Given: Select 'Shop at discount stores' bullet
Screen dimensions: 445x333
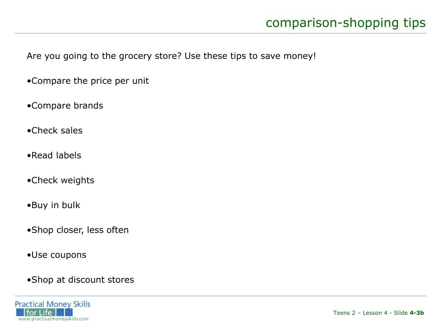Looking at the screenshot, I should click(x=80, y=280).
